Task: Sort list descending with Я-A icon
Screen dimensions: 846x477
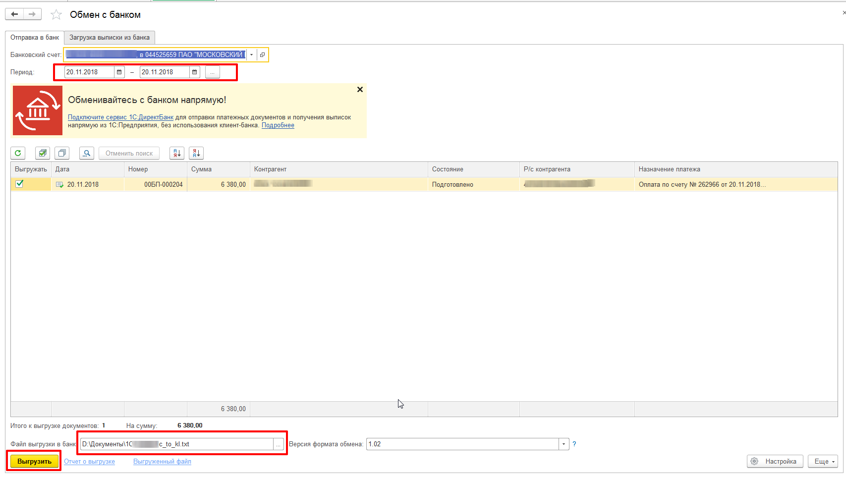Action: pos(196,153)
